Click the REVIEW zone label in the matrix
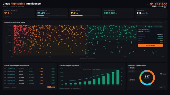Screen dimensions: 170x95 tap(15, 54)
